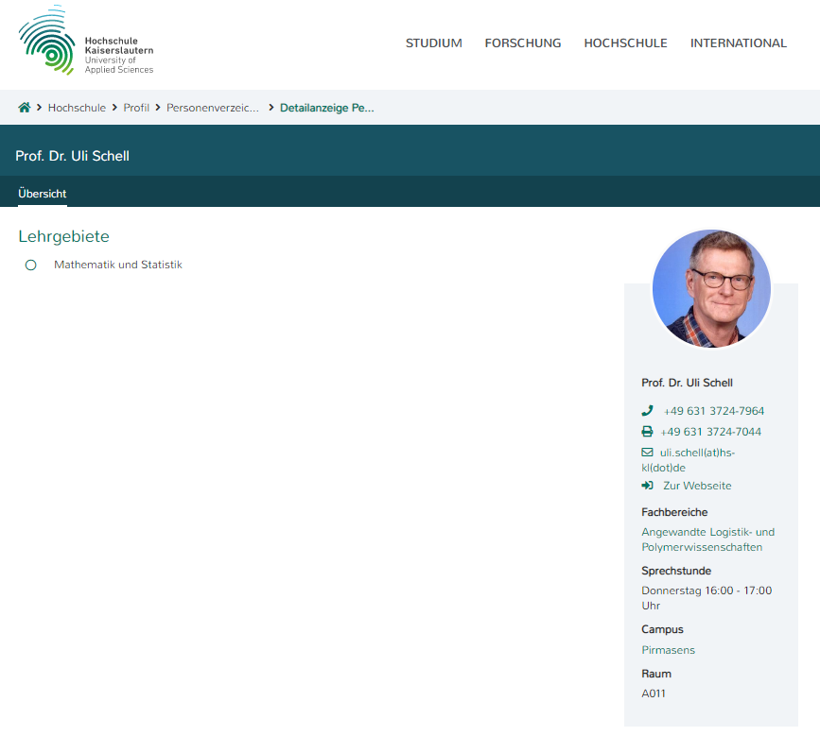Image resolution: width=820 pixels, height=736 pixels.
Task: Open the STUDIUM menu
Action: 433,43
